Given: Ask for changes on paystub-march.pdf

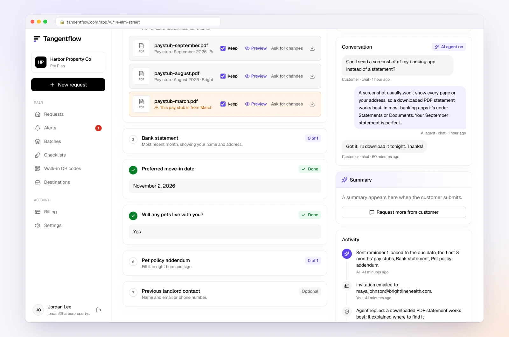Looking at the screenshot, I should [x=287, y=104].
